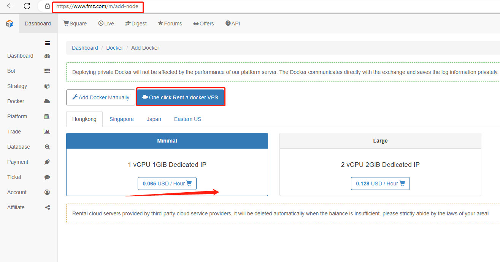This screenshot has width=500, height=262.
Task: Click cart icon on 0.128 USD button
Action: click(402, 183)
